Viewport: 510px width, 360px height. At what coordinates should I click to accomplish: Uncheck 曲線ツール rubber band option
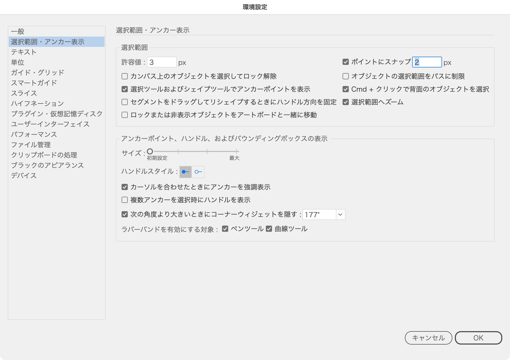(269, 229)
